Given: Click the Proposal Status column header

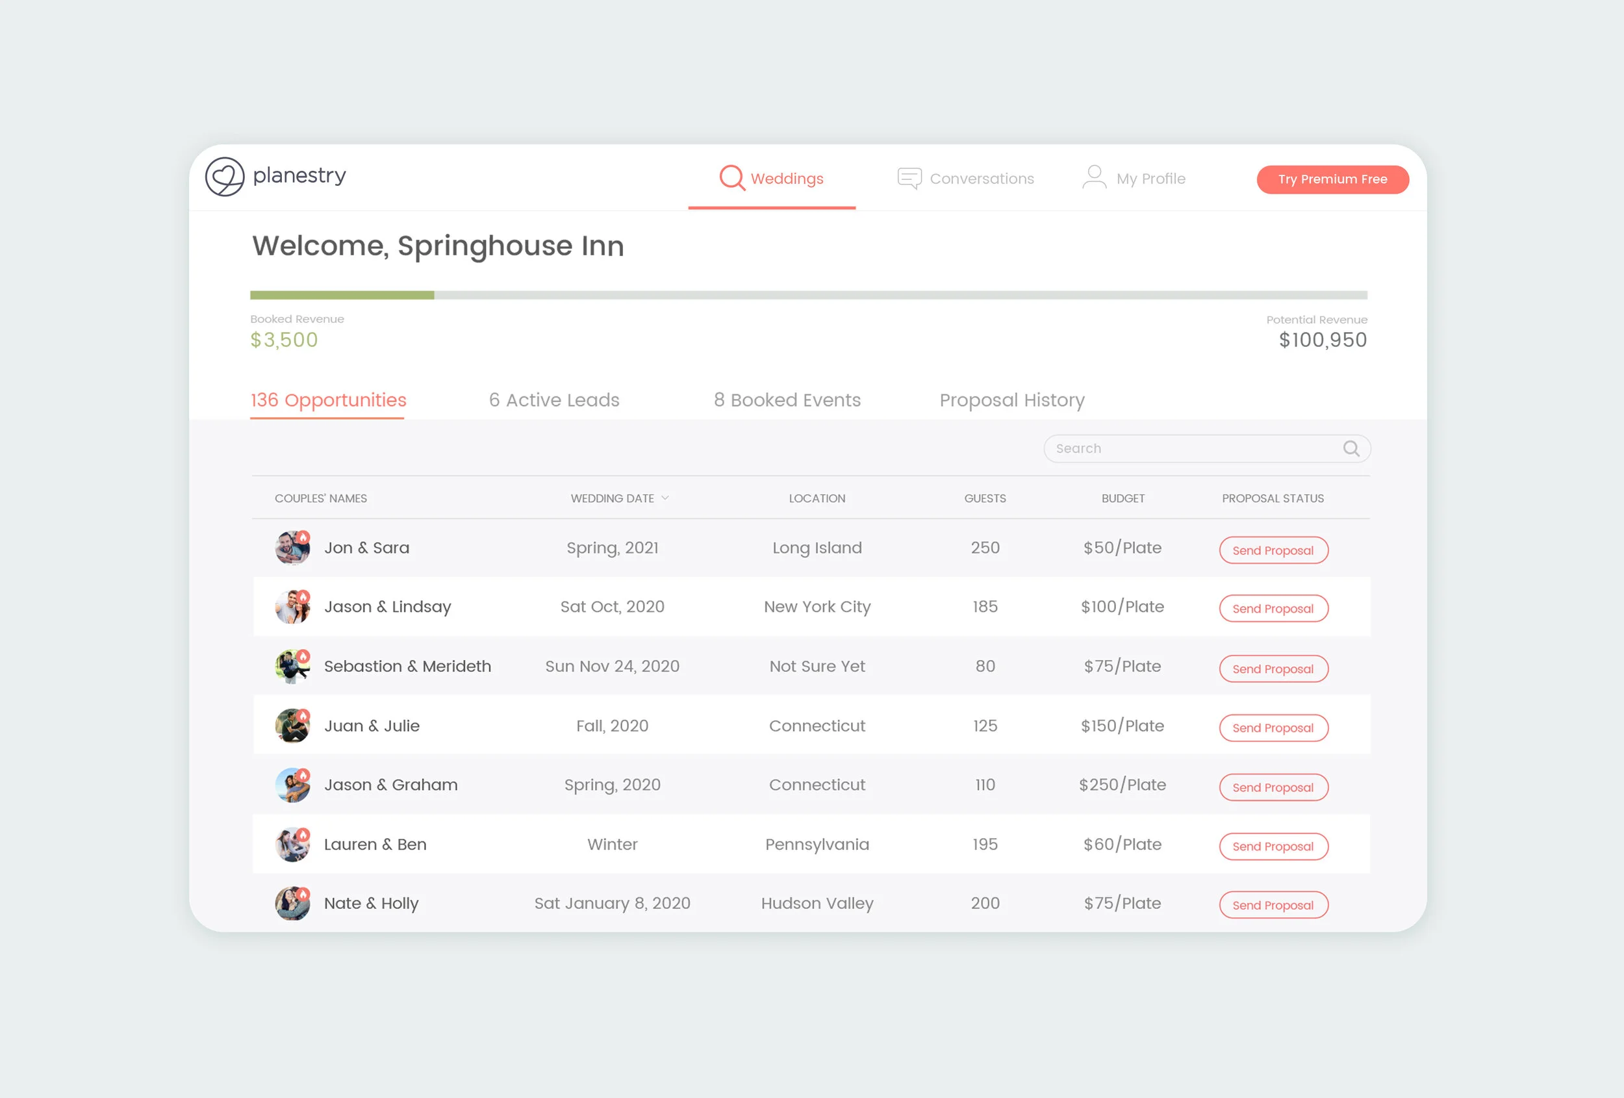Looking at the screenshot, I should [x=1273, y=498].
